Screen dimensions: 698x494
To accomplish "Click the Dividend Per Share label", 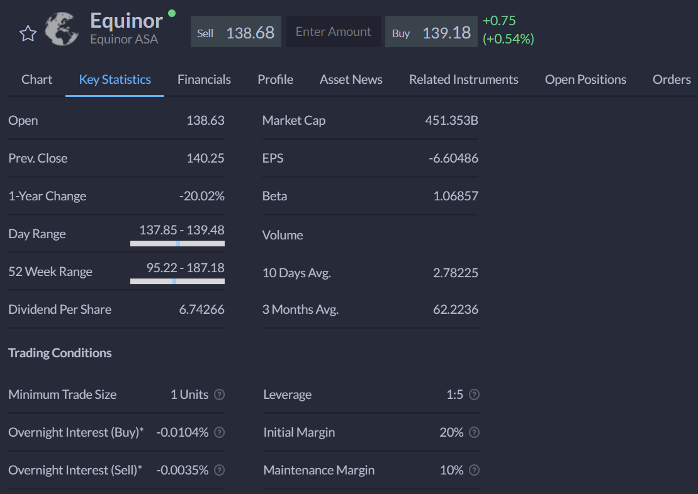I will coord(60,309).
